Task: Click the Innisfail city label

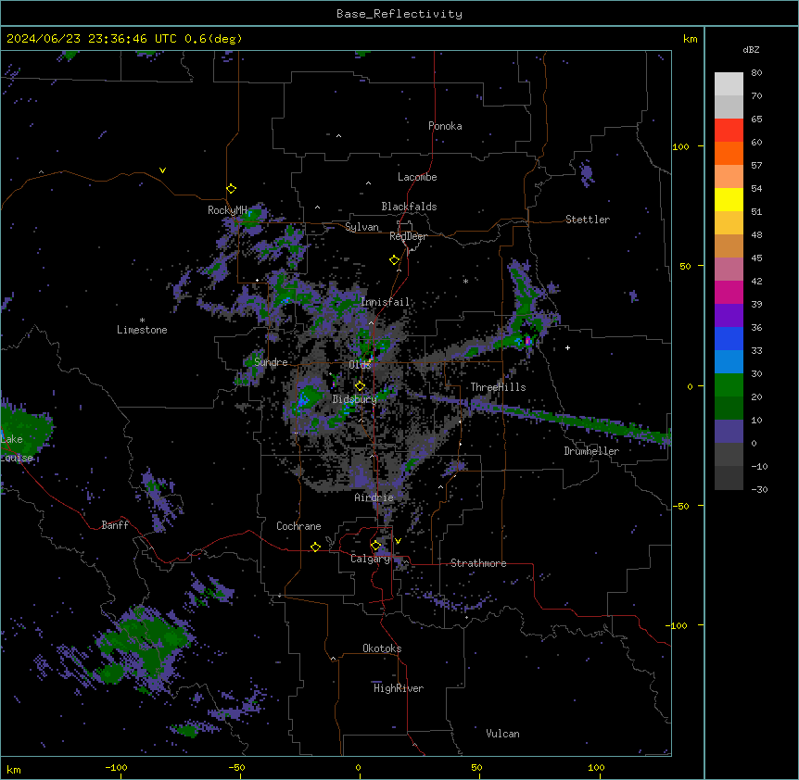Action: pyautogui.click(x=385, y=302)
